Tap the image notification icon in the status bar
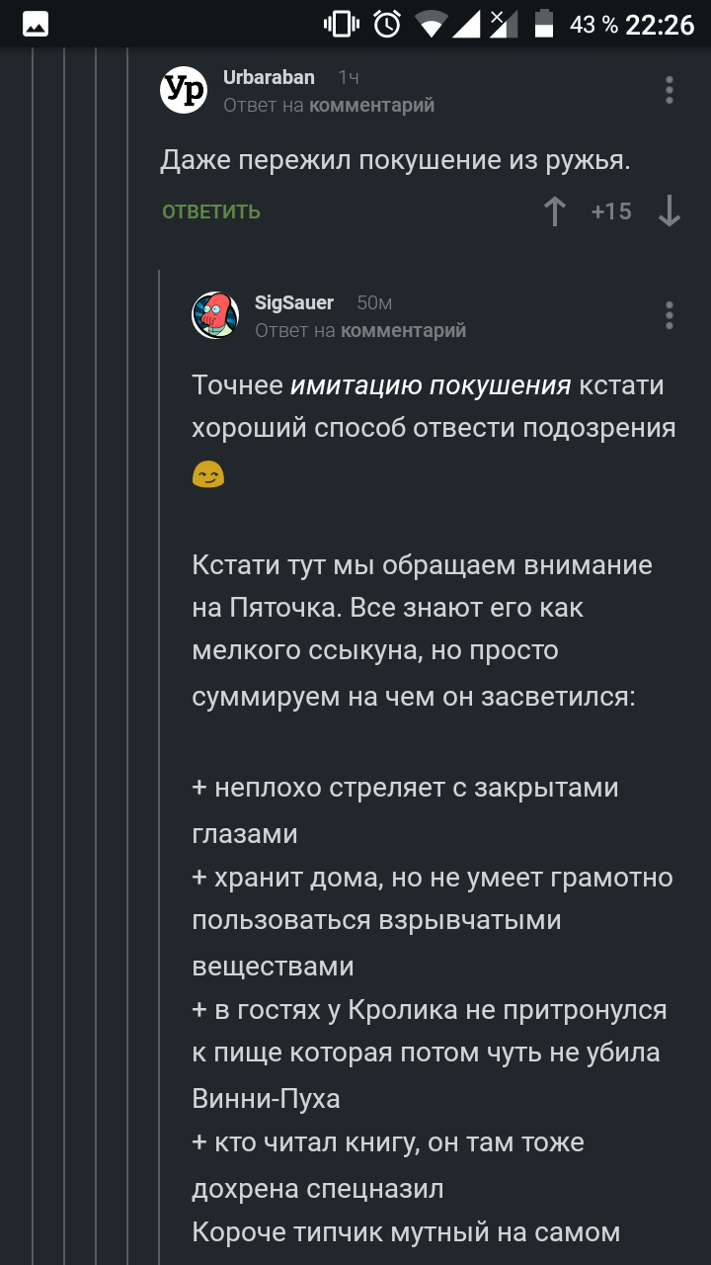 point(36,24)
